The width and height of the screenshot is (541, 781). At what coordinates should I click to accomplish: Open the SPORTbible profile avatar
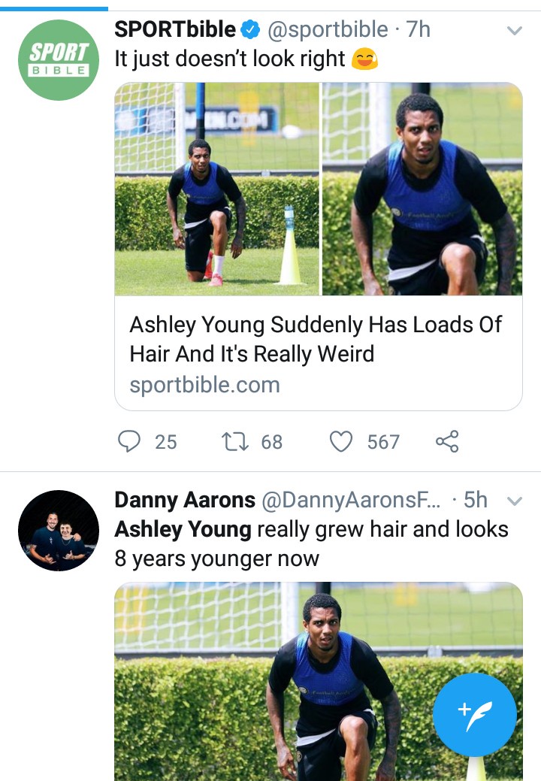tap(59, 60)
